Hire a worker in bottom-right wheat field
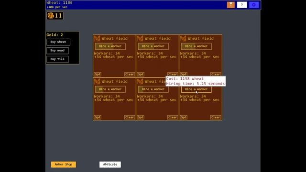The image size is (306, 172). tap(197, 89)
